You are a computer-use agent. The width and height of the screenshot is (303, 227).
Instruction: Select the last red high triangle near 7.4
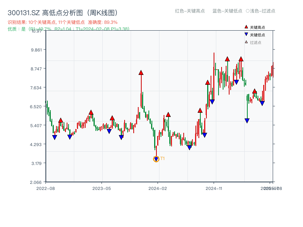pyautogui.click(x=255, y=91)
